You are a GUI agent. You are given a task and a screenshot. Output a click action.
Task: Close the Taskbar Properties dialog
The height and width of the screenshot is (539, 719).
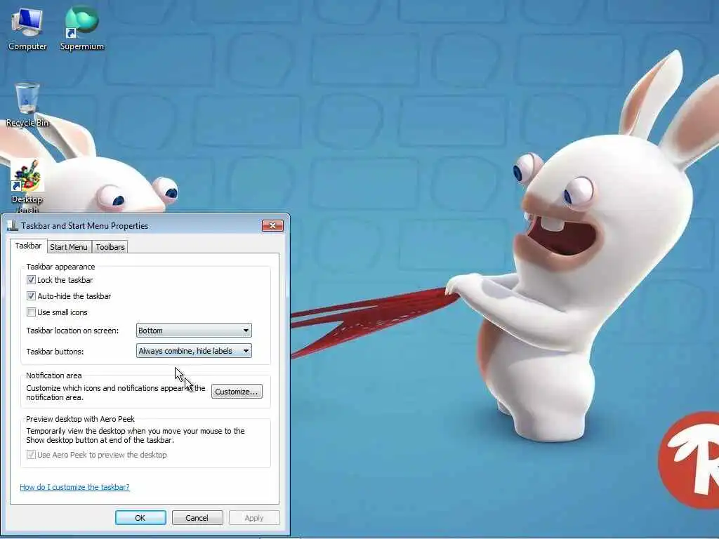273,225
